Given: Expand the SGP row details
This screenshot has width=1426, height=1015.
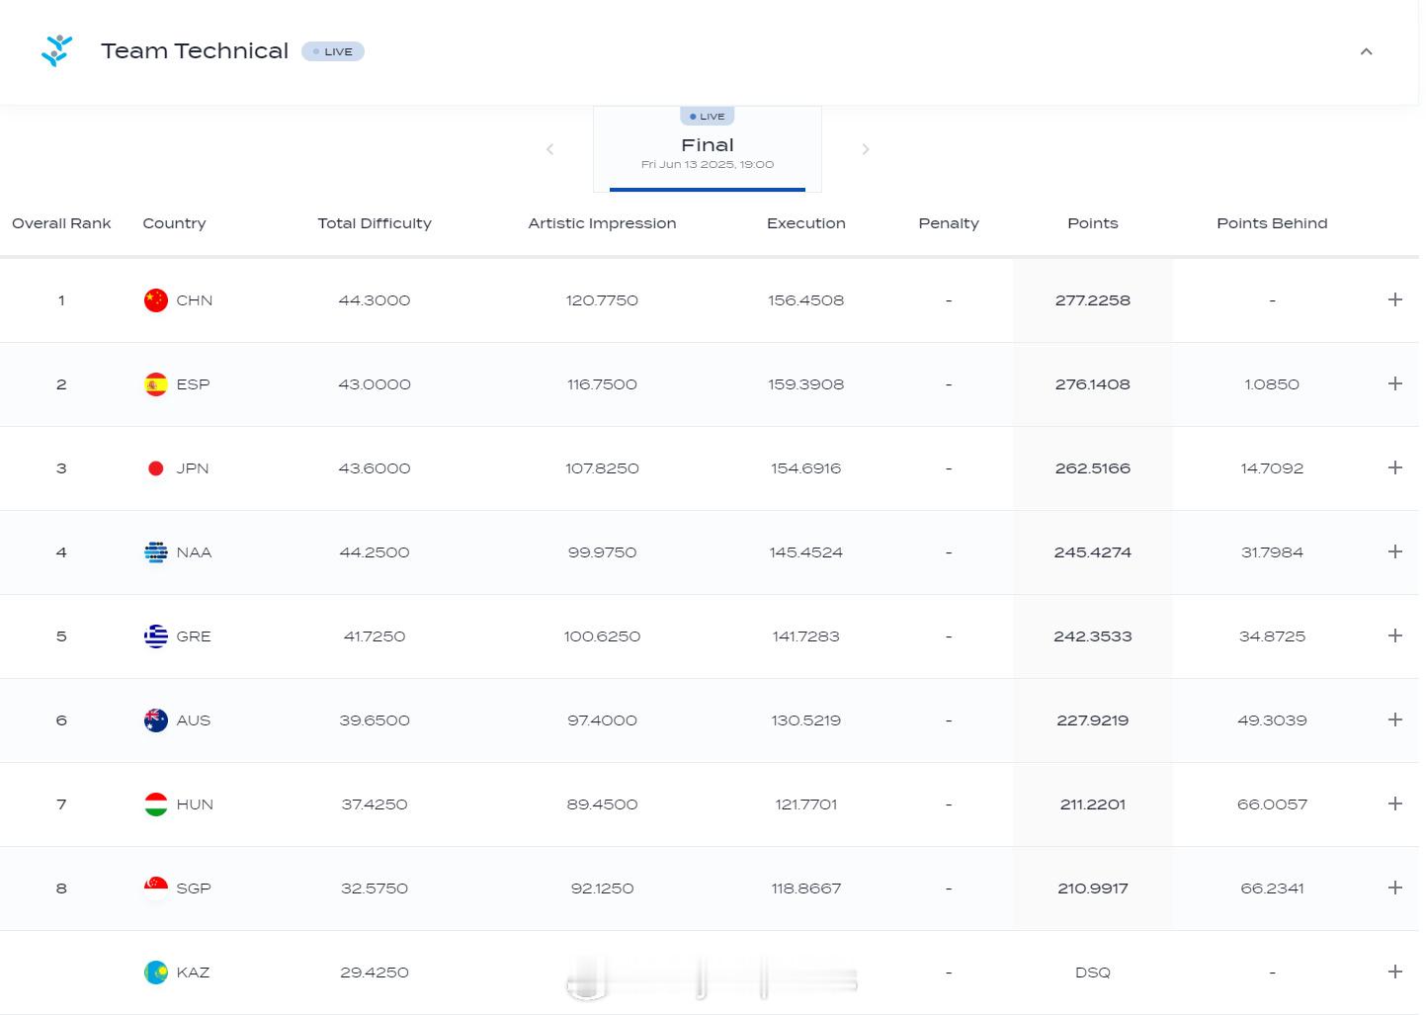Looking at the screenshot, I should coord(1395,888).
